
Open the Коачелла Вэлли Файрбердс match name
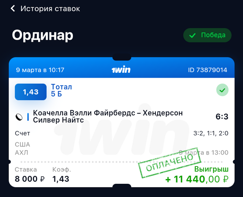click(x=108, y=117)
